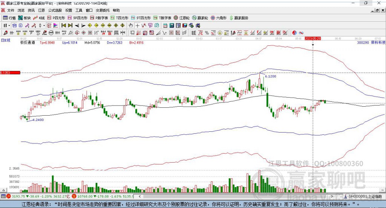
Task: Click the floppy disk save icon
Action: (185, 25)
